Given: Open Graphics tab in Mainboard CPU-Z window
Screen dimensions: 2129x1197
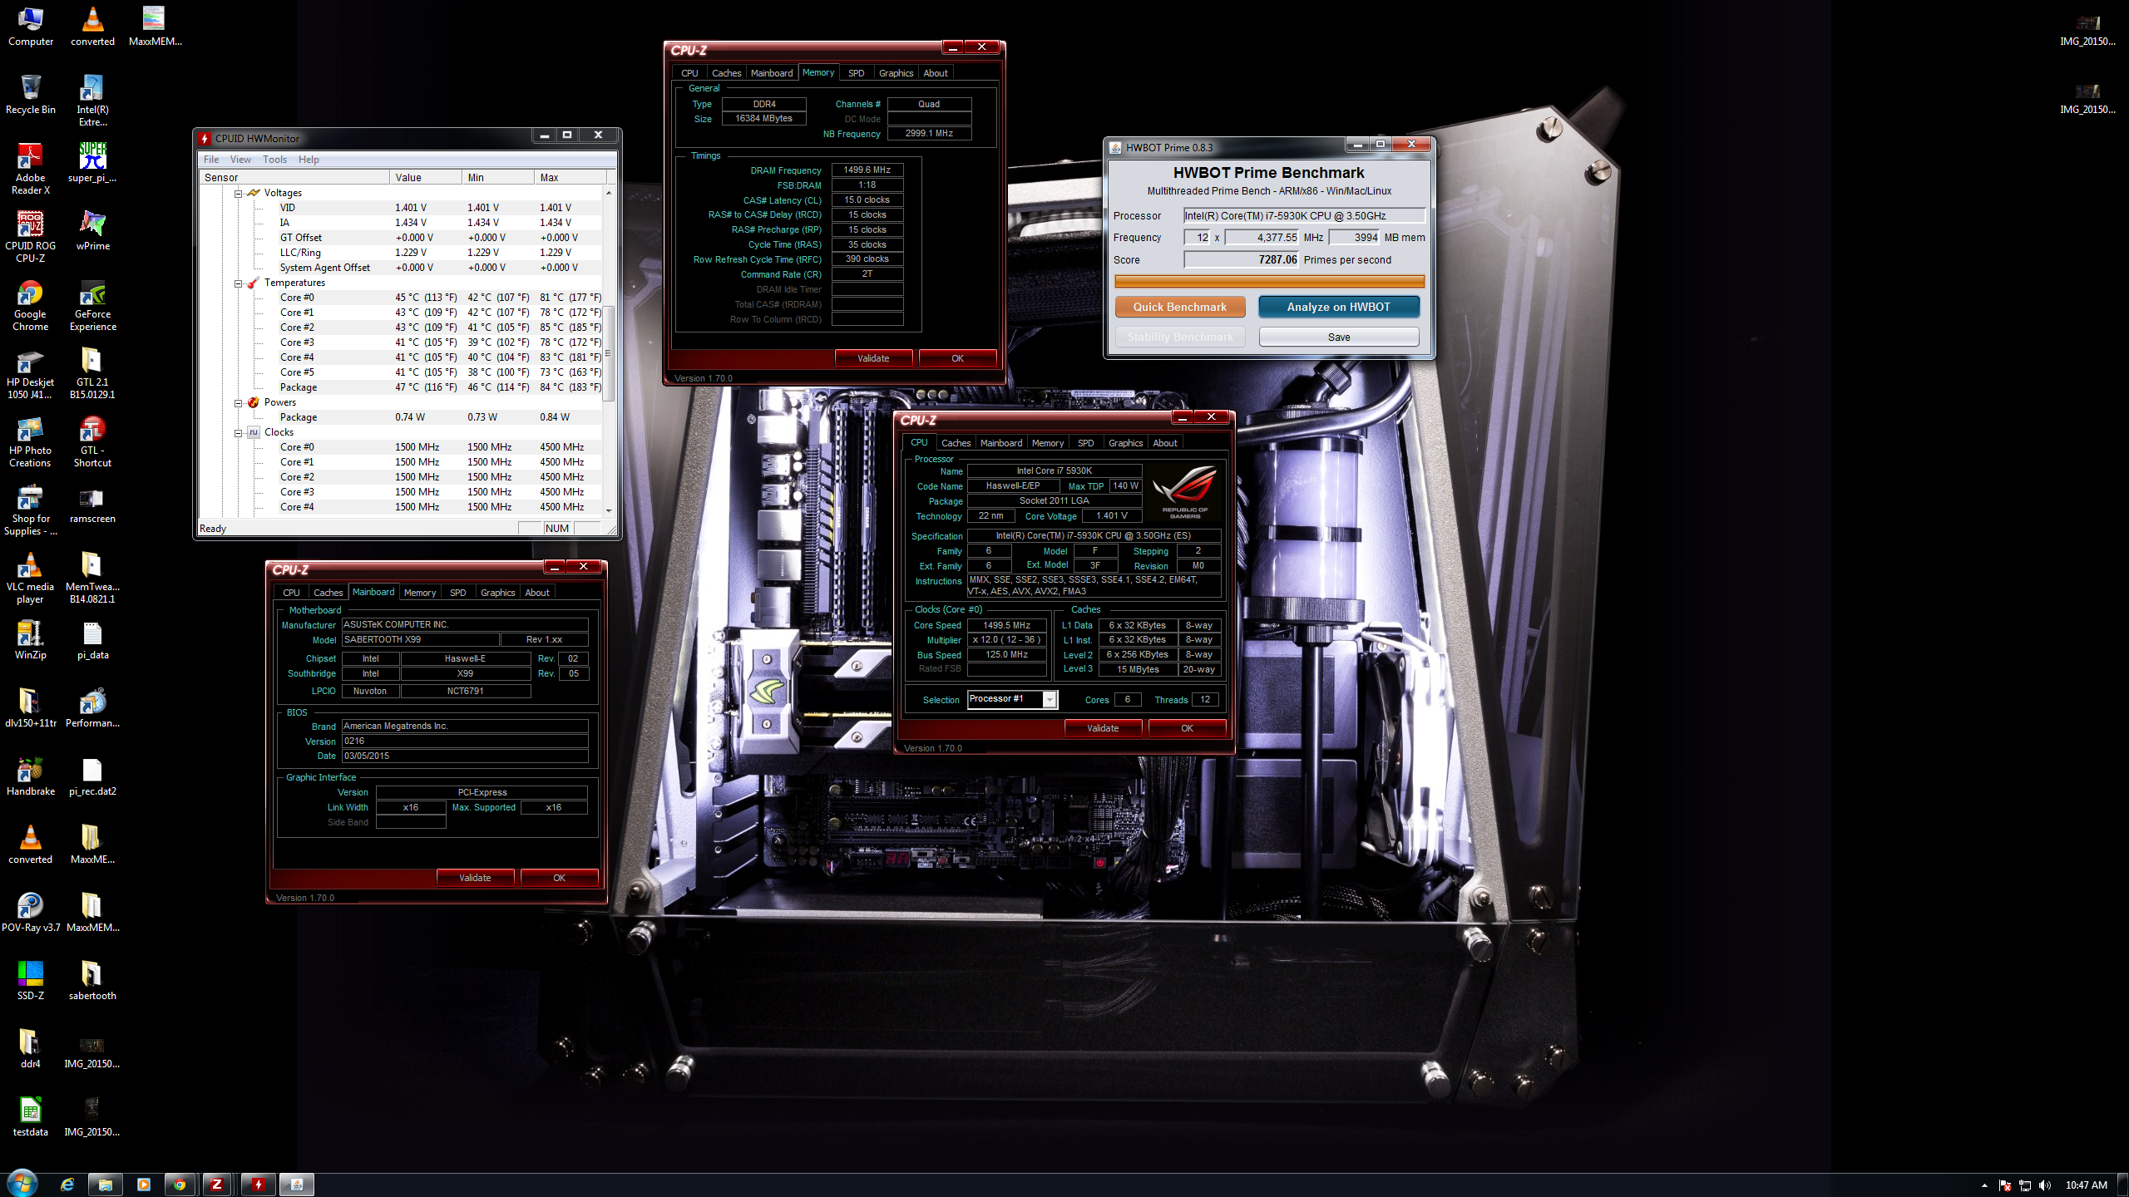Looking at the screenshot, I should [x=497, y=593].
